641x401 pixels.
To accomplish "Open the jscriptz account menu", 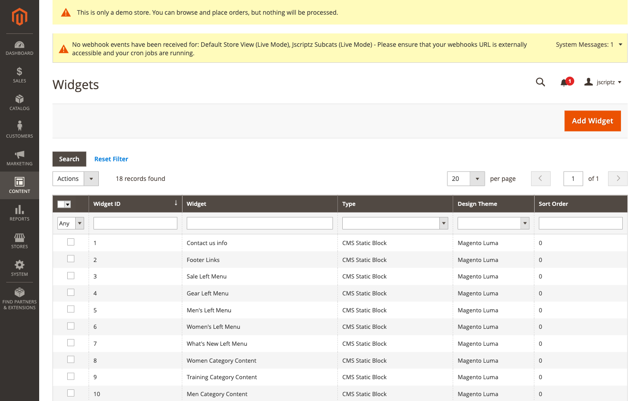I will [603, 82].
